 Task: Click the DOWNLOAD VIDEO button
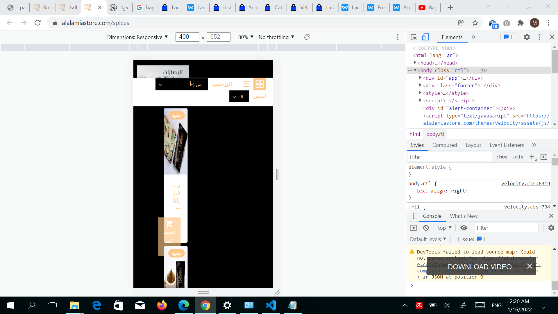click(480, 267)
